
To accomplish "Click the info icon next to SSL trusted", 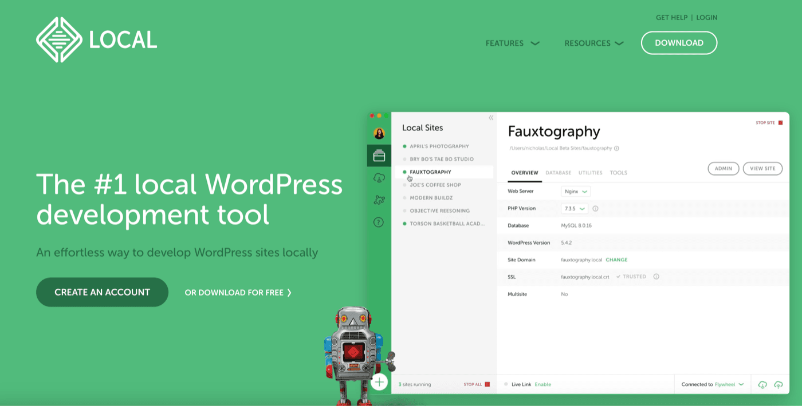I will pos(656,277).
